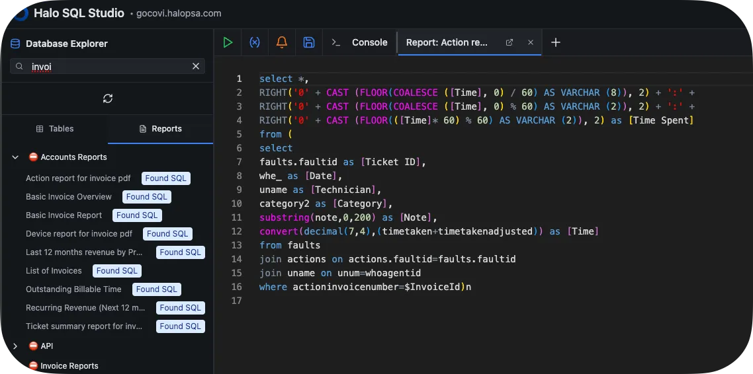The image size is (753, 374).
Task: Close the Report: Action re... tab
Action: pyautogui.click(x=531, y=42)
